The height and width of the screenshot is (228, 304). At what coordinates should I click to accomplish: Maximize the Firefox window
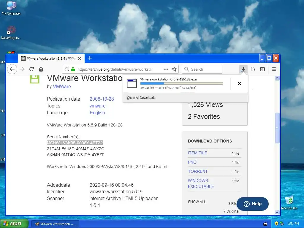coord(269,58)
